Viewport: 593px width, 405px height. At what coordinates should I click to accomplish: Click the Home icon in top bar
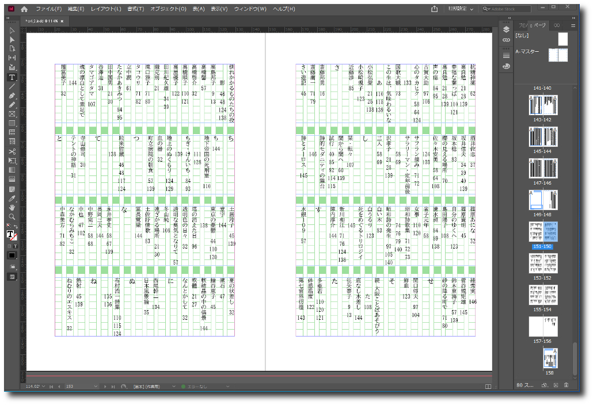[24, 9]
